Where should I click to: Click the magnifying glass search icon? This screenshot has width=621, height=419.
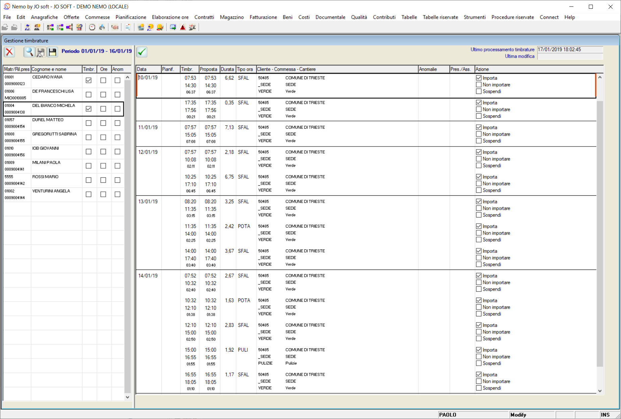pyautogui.click(x=29, y=52)
